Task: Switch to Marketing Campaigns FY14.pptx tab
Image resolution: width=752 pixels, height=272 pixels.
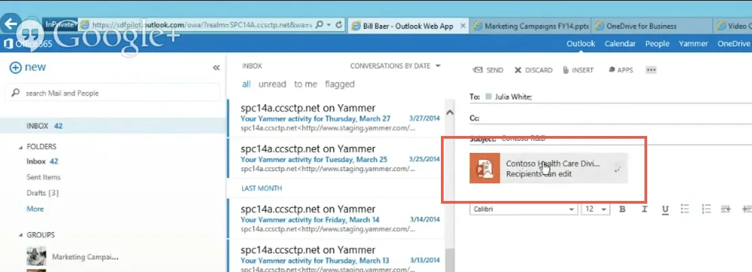Action: click(x=531, y=26)
